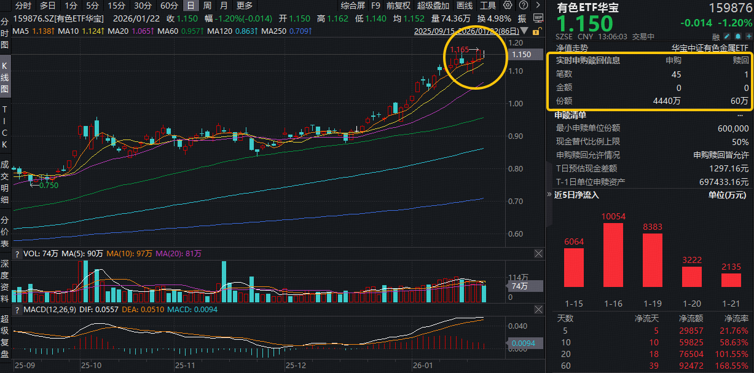The height and width of the screenshot is (373, 754).
Task: Open the settings gear in the top toolbar
Action: [x=508, y=5]
